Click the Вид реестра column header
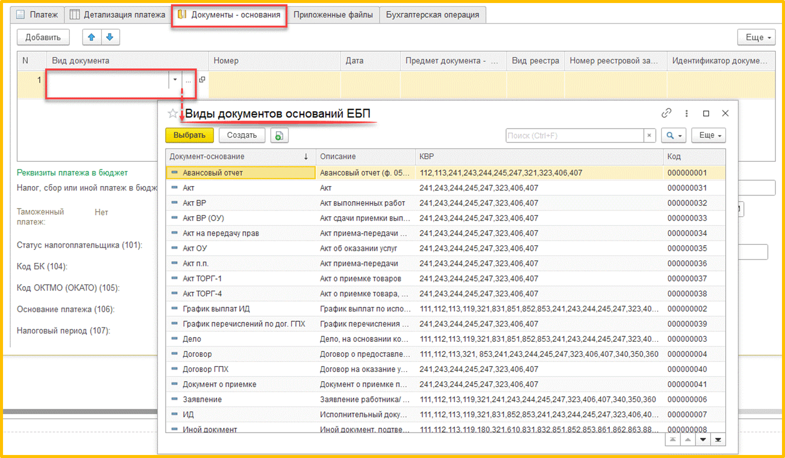This screenshot has width=785, height=458. (536, 60)
